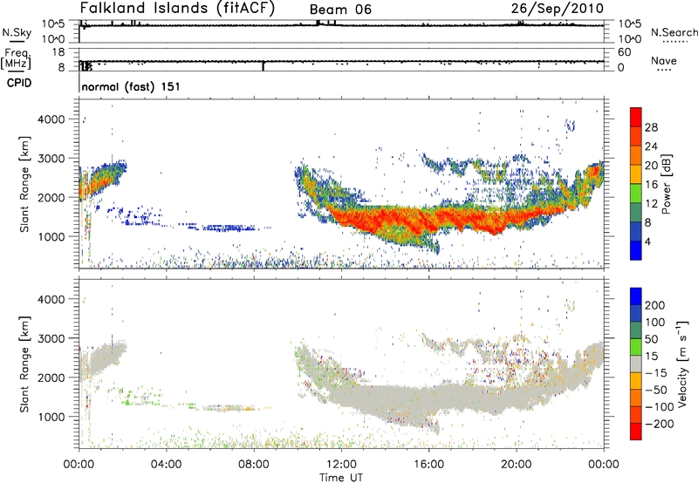Click the date '26/Sep/2010'
Image resolution: width=698 pixels, height=483 pixels.
558,9
